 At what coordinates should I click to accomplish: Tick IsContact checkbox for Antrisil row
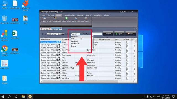pyautogui.click(x=127, y=52)
